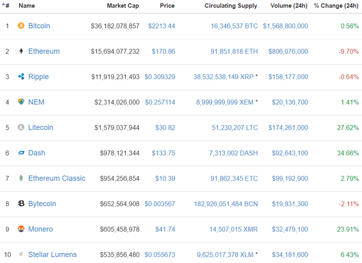Screen dimensions: 362x263
Task: Click Monero volume $32,479,100
Action: [x=290, y=229]
